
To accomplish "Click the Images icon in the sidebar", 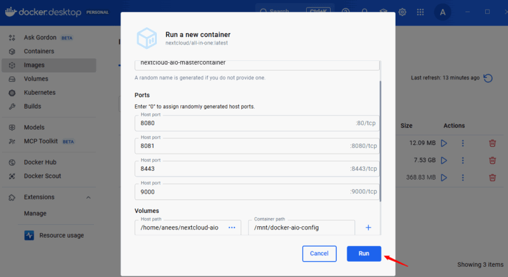I will (x=12, y=65).
